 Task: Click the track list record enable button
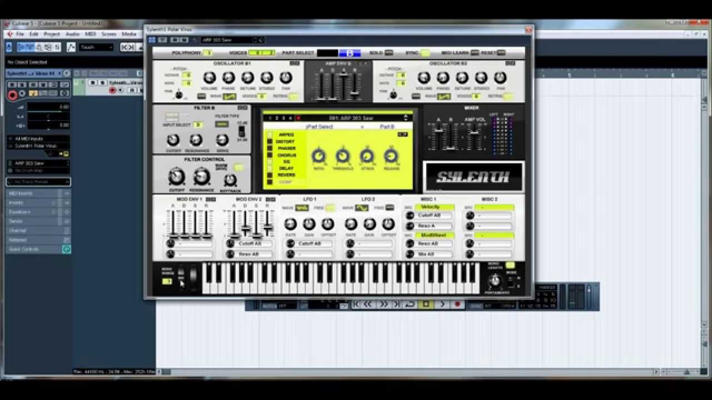click(x=112, y=90)
